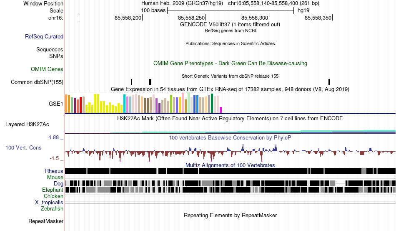Click the Mouse species label

pos(55,178)
